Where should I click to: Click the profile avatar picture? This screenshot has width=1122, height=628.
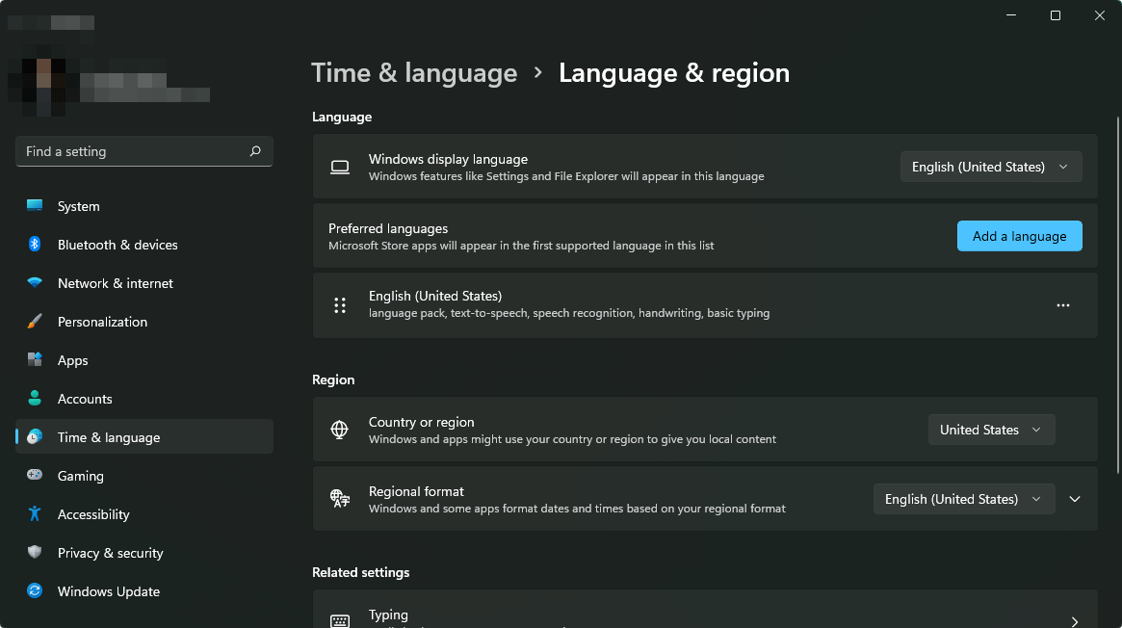point(43,88)
